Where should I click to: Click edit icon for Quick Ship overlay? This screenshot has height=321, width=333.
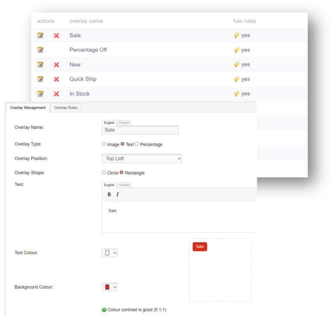pos(40,79)
